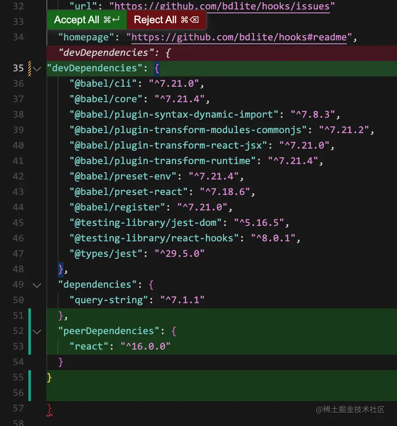Screen dimensions: 397x426
Task: Click the Reject All button
Action: 166,20
